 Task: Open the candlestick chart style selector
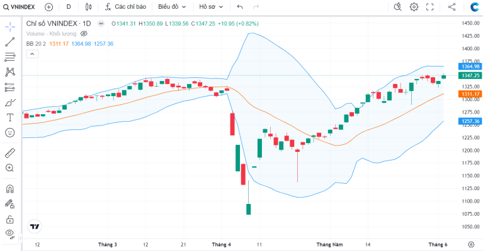click(x=88, y=7)
